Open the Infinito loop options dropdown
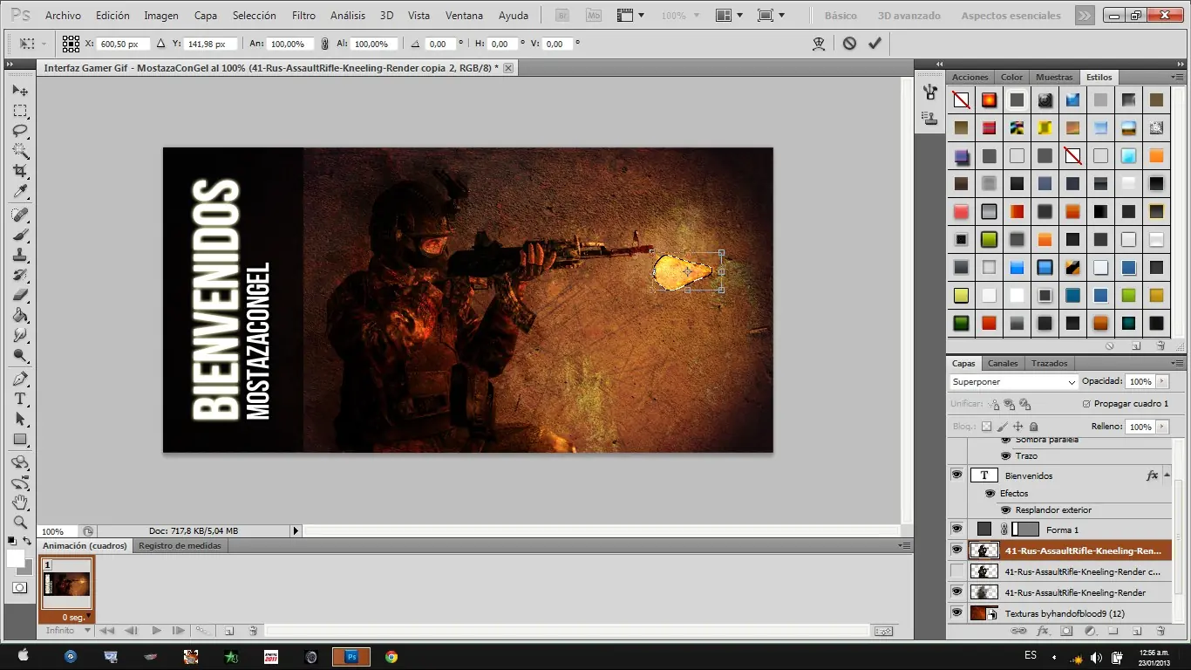Viewport: 1191px width, 670px height. 86,630
